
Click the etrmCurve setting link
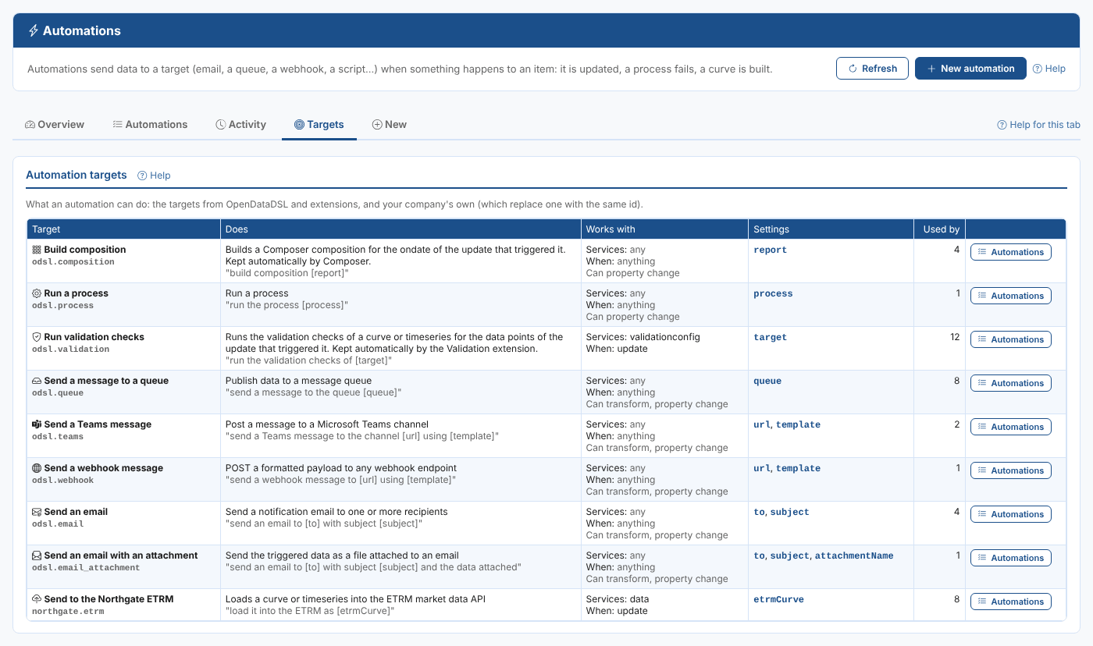pyautogui.click(x=778, y=600)
